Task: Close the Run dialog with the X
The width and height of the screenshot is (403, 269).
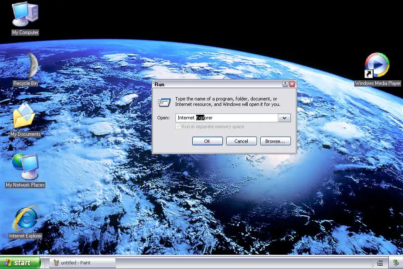Action: (292, 84)
